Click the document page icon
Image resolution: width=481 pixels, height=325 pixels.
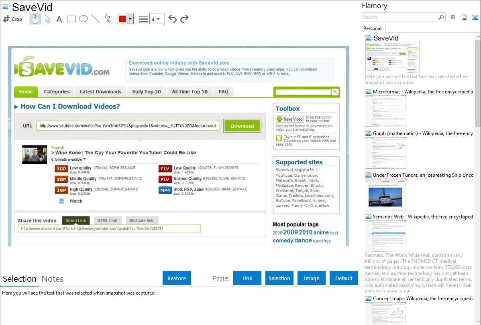pyautogui.click(x=464, y=17)
